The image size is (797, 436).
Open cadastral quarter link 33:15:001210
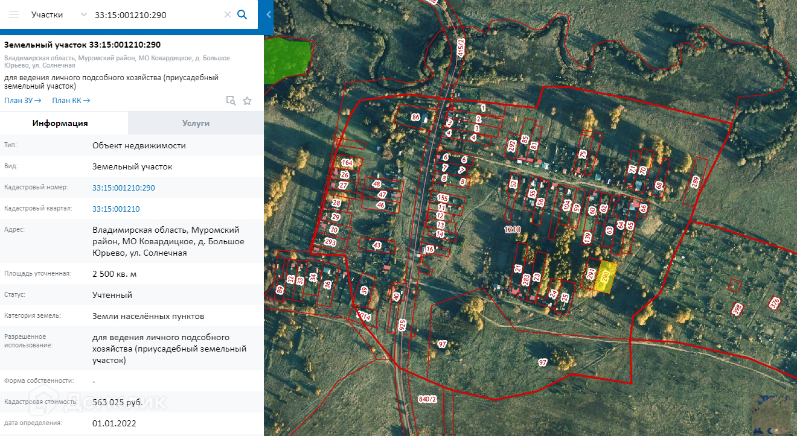coord(116,209)
